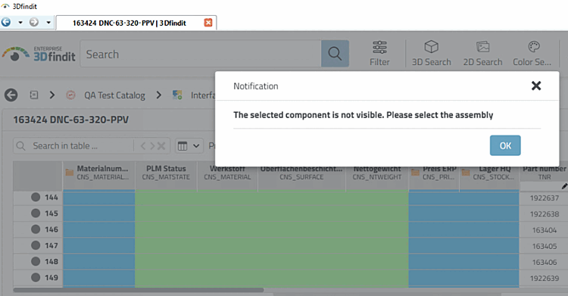Click the Lager HQ folder icon
The image size is (568, 296).
[x=466, y=172]
